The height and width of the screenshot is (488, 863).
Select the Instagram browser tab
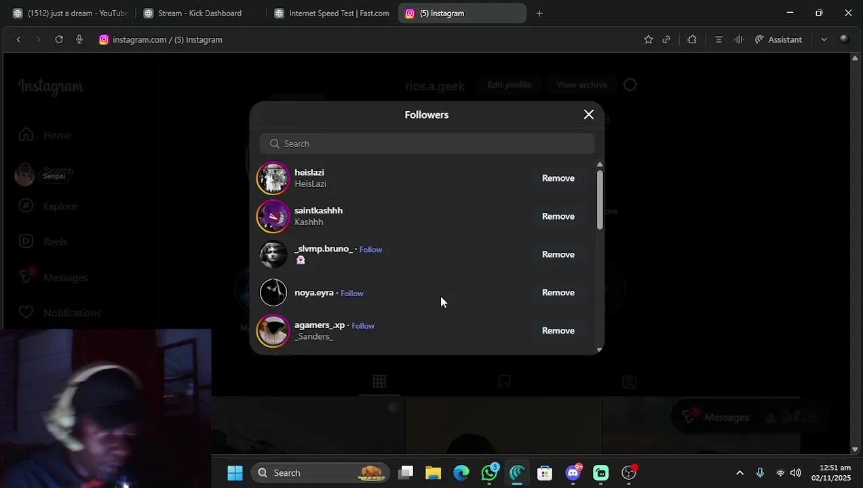(x=461, y=13)
